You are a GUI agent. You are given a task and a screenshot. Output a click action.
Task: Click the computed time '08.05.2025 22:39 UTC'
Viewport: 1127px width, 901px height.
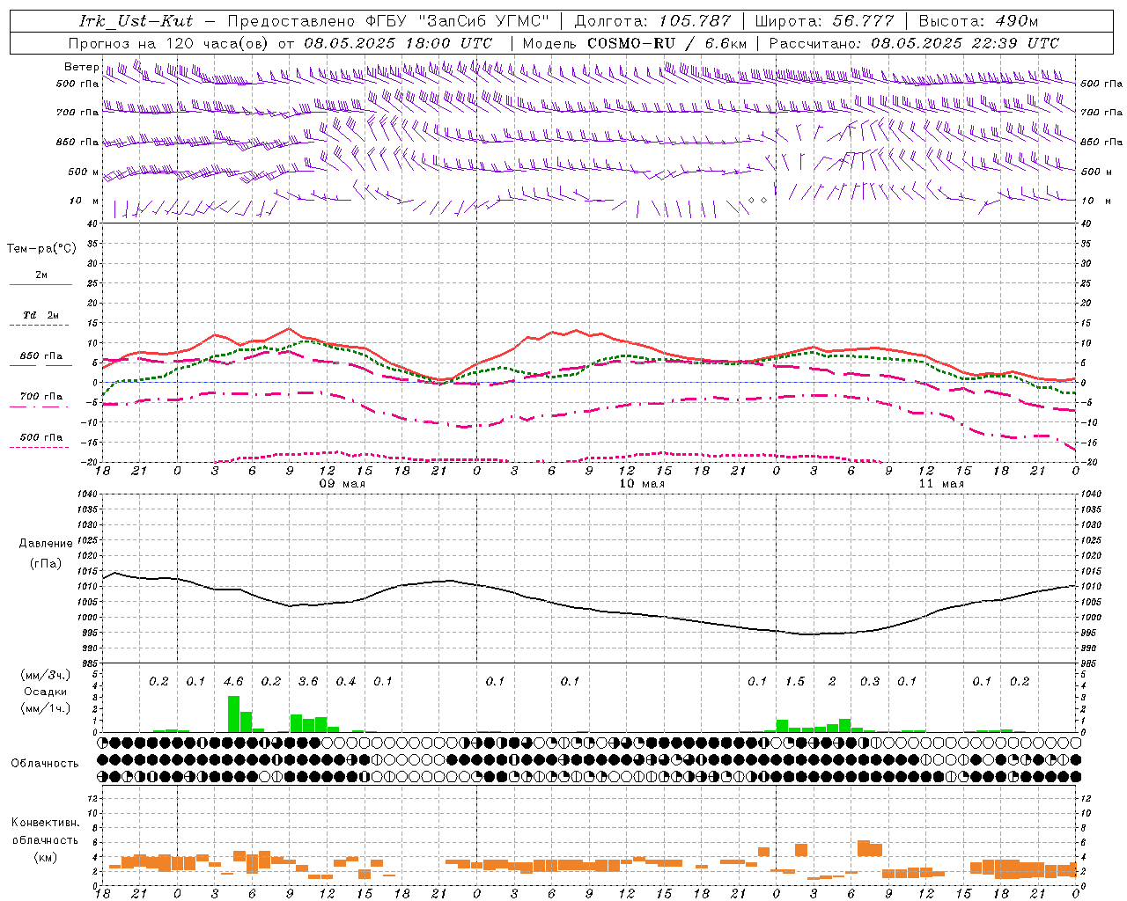965,42
